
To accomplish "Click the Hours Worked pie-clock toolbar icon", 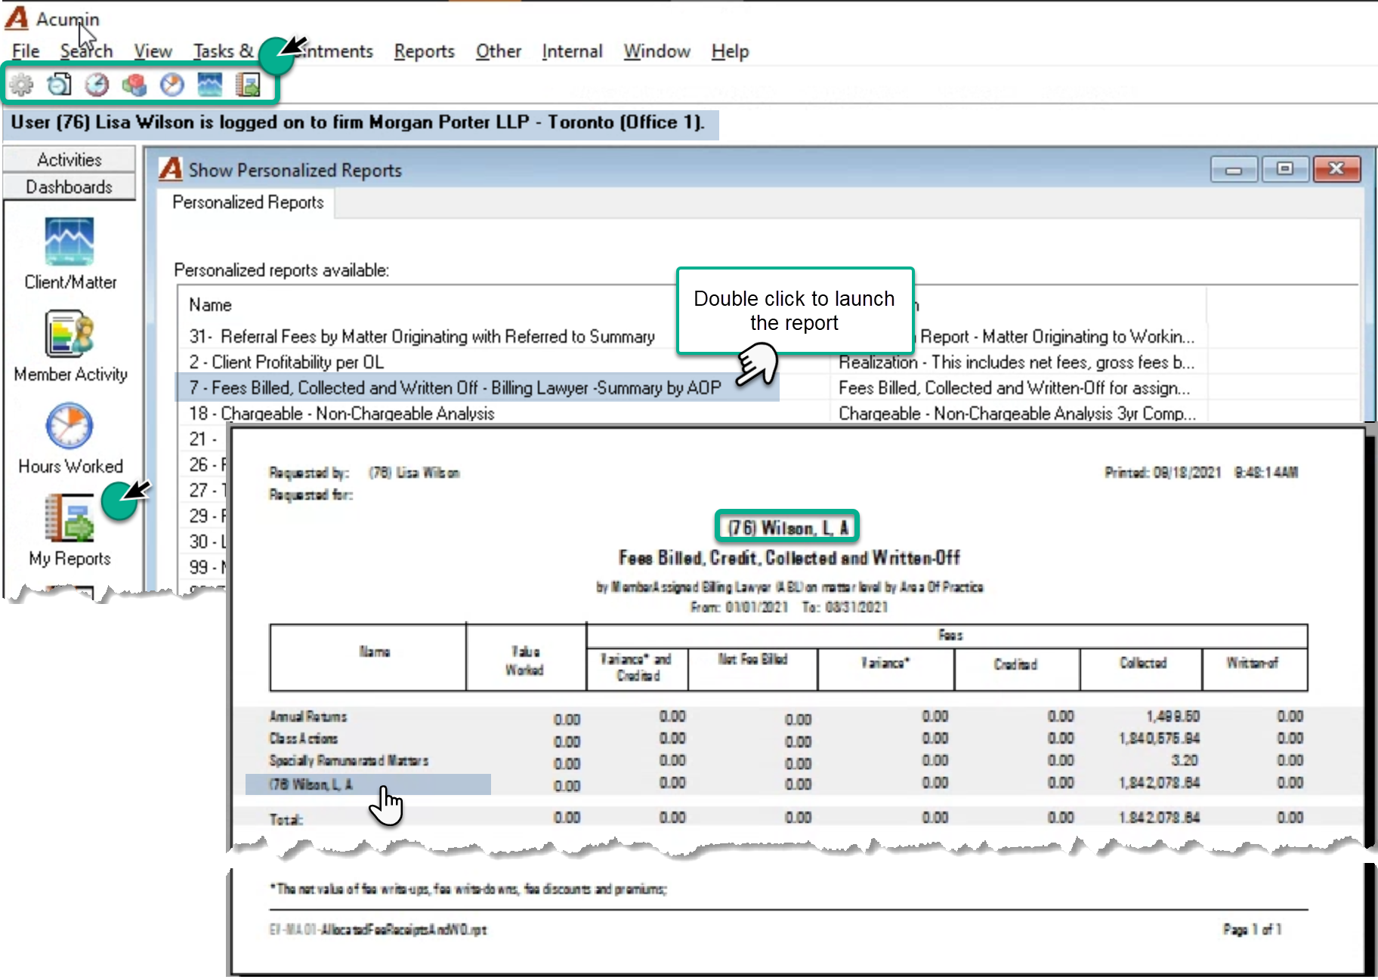I will point(172,85).
